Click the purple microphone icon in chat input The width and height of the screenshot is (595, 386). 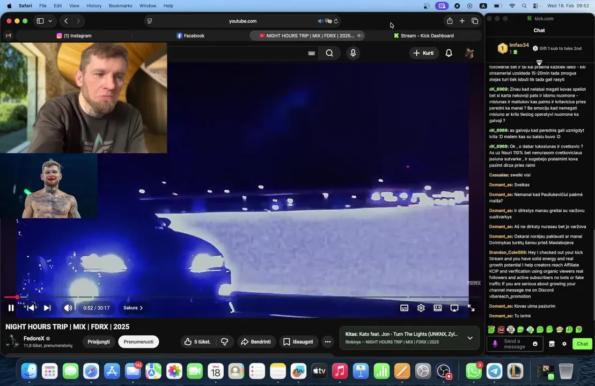(x=495, y=344)
